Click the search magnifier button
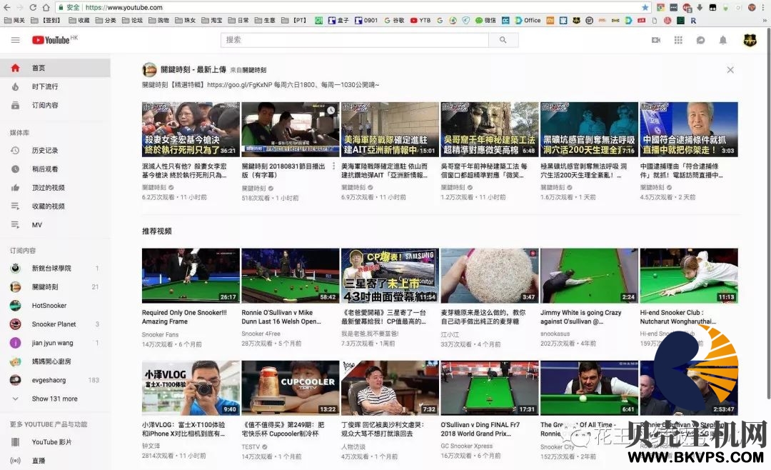The width and height of the screenshot is (771, 470). coord(503,40)
